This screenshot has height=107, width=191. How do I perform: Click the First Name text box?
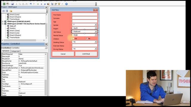tap(85, 15)
